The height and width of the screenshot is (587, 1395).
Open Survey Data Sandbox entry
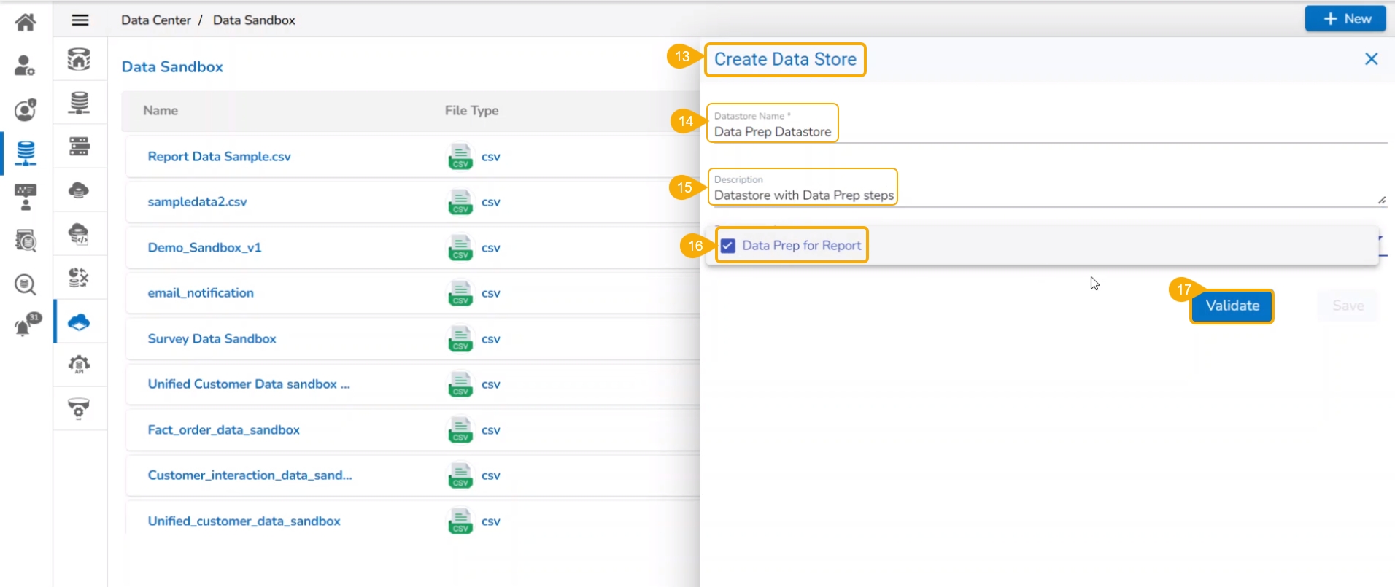[x=212, y=339]
